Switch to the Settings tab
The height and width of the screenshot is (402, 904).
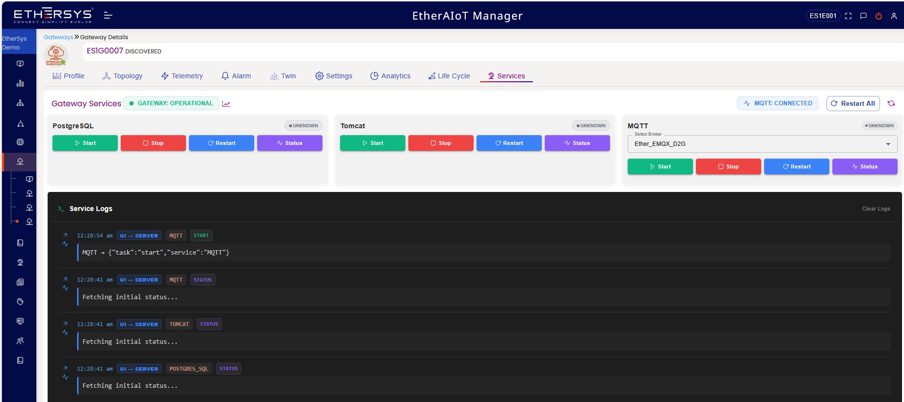pos(334,76)
